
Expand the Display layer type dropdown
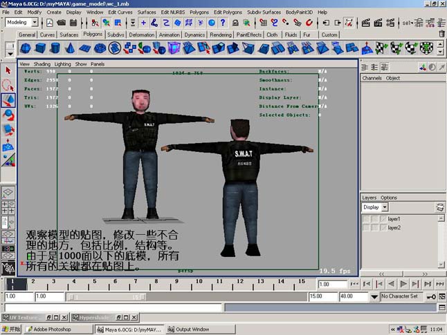tap(385, 207)
